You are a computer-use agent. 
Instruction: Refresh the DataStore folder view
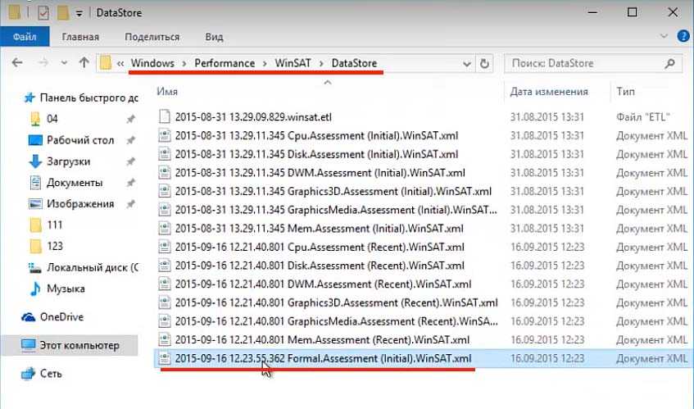point(484,63)
